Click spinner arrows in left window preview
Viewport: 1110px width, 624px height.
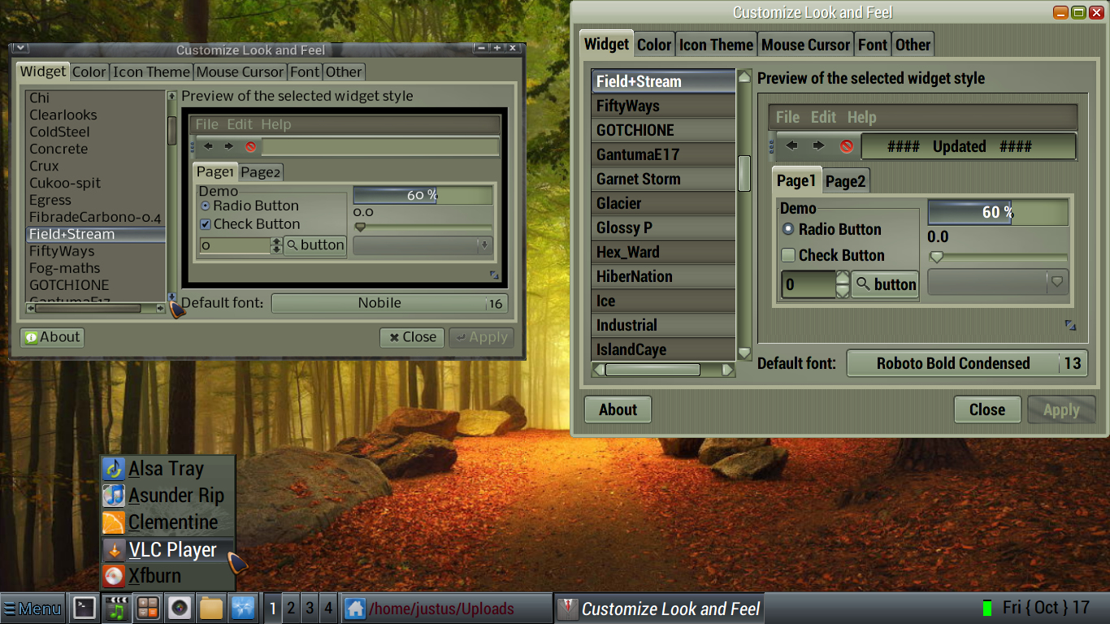pyautogui.click(x=276, y=245)
